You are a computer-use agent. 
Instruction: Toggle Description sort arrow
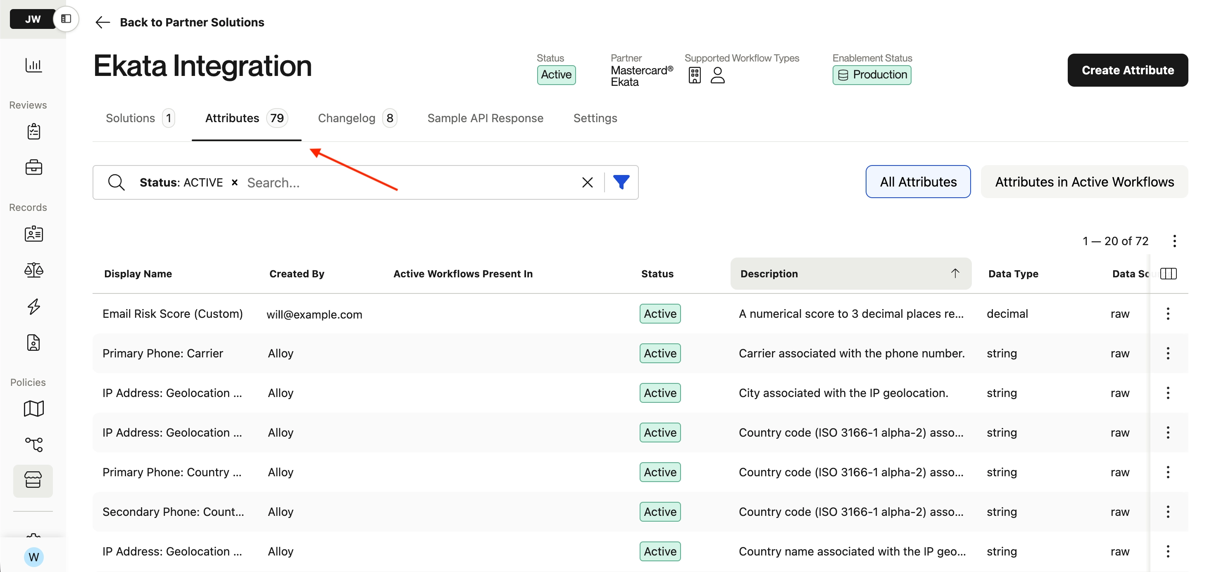[x=955, y=273]
